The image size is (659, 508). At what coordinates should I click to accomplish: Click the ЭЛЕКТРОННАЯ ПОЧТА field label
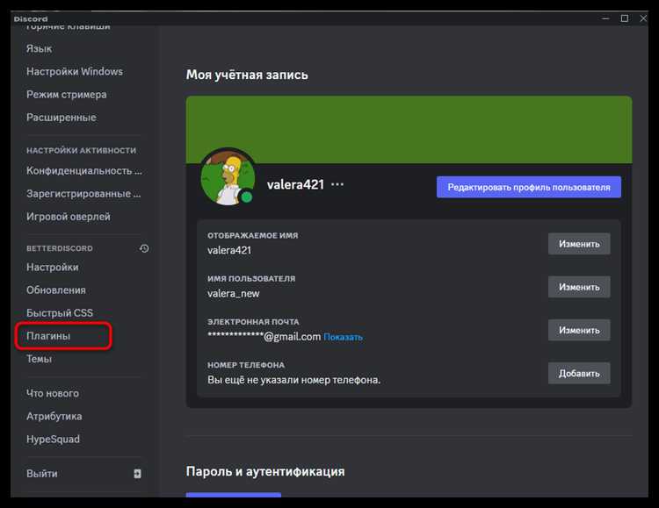pyautogui.click(x=253, y=322)
